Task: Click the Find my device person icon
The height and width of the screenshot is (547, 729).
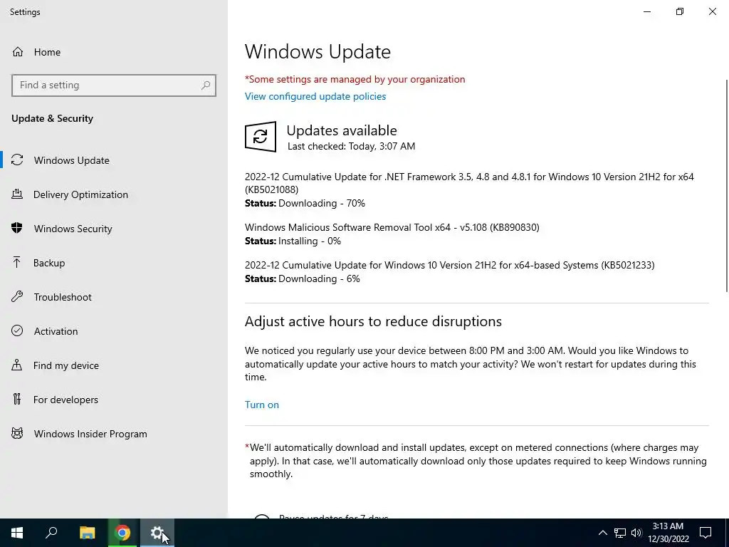Action: click(x=17, y=365)
